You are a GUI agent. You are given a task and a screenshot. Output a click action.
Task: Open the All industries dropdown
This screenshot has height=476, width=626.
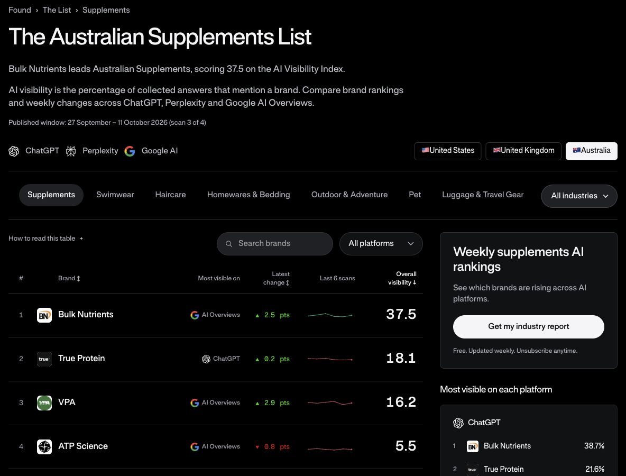coord(579,196)
